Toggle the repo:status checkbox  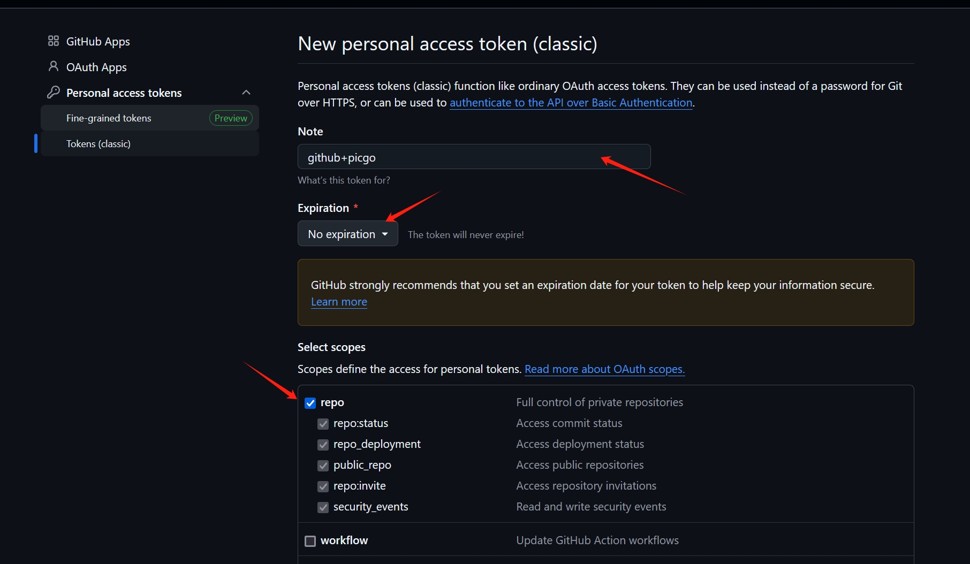(323, 424)
